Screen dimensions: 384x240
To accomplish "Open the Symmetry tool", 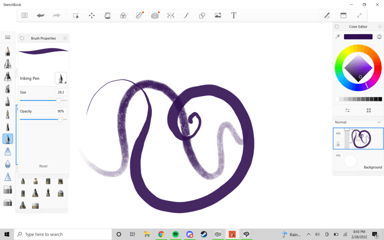I will (171, 15).
